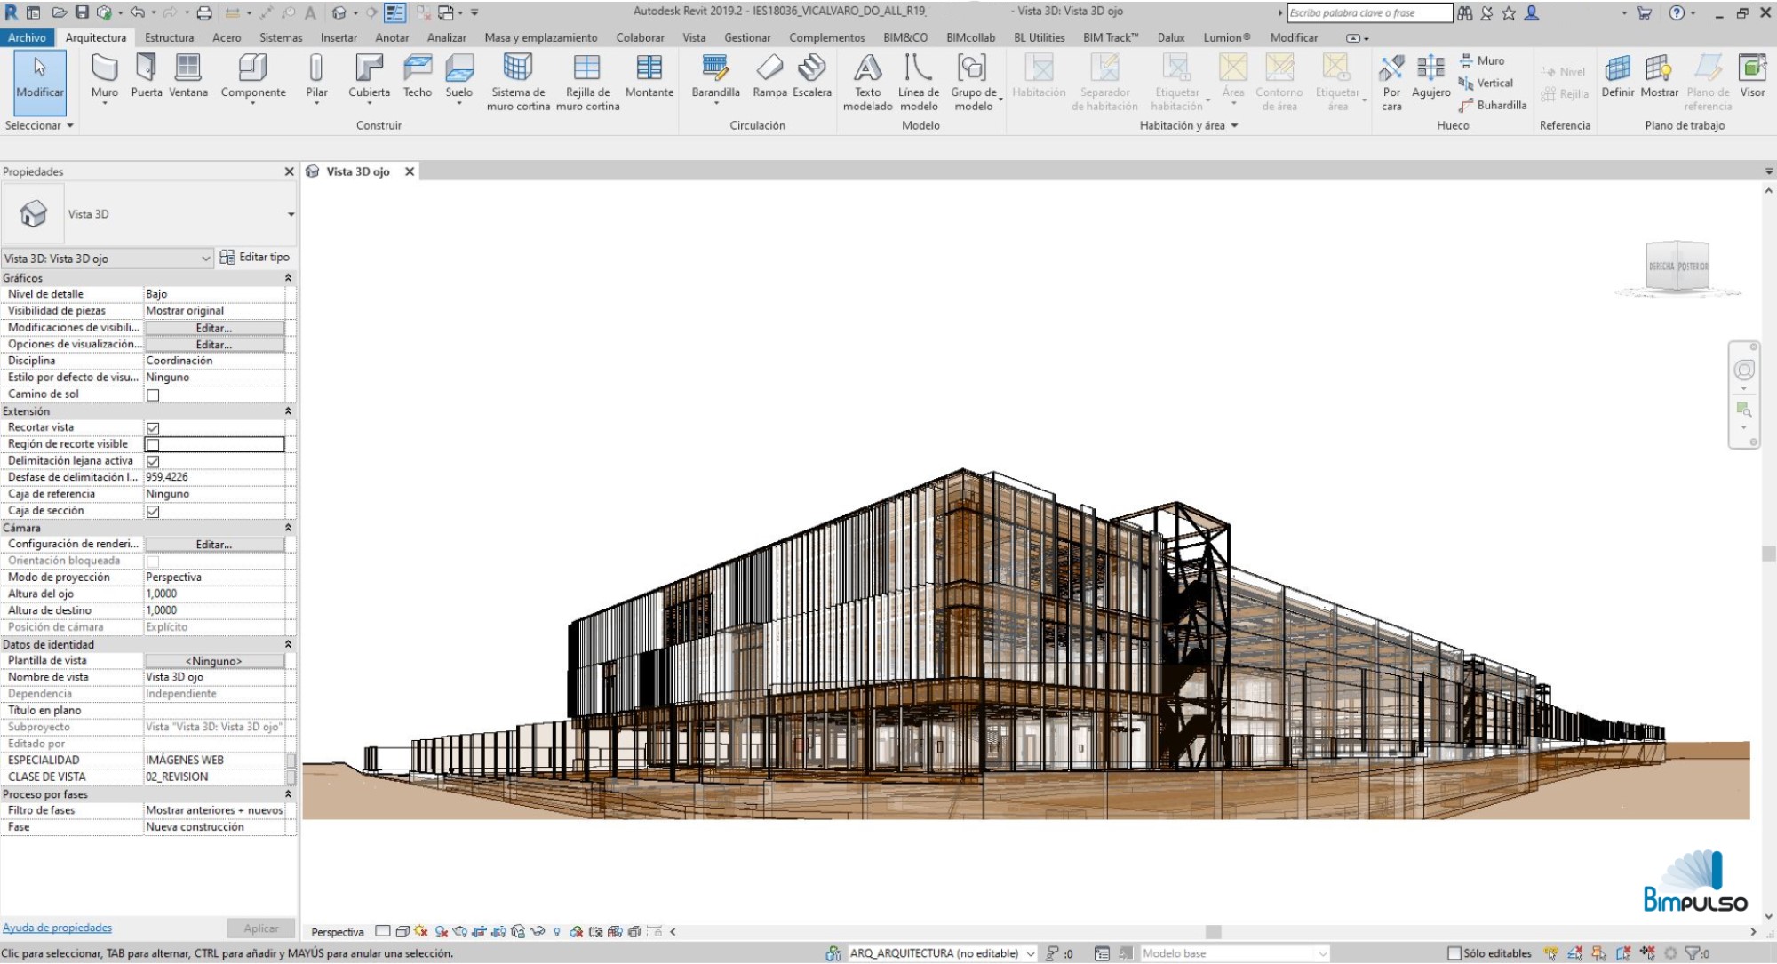Select the Techo ceiling tool

coord(417,76)
